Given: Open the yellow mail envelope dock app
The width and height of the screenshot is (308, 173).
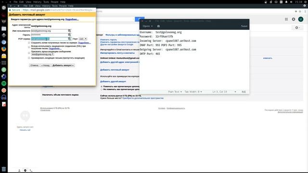Looking at the screenshot, I should (x=4, y=56).
